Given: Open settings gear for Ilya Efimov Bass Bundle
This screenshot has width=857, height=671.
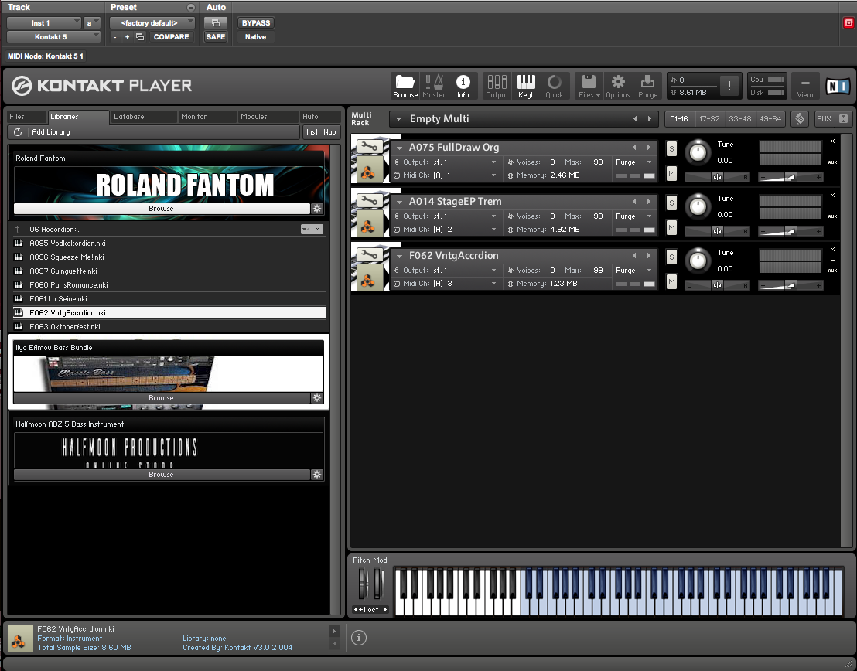Looking at the screenshot, I should tap(317, 398).
